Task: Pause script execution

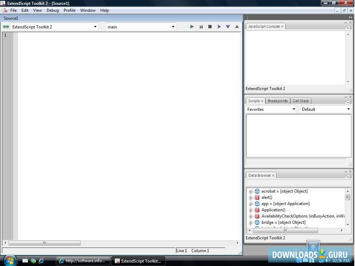Action: click(x=201, y=27)
